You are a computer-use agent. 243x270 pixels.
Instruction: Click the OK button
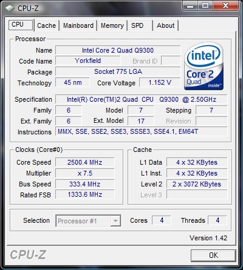(213, 255)
